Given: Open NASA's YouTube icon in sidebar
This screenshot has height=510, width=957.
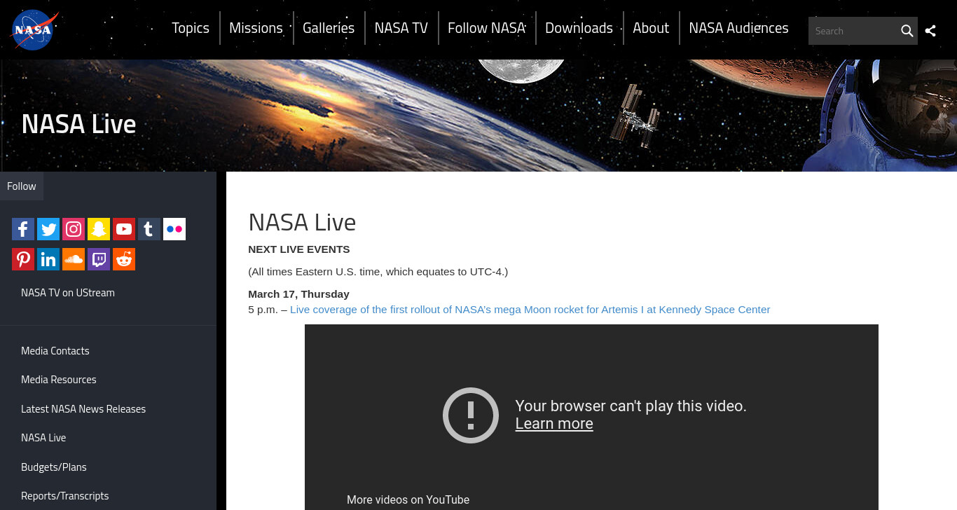Looking at the screenshot, I should pos(124,229).
